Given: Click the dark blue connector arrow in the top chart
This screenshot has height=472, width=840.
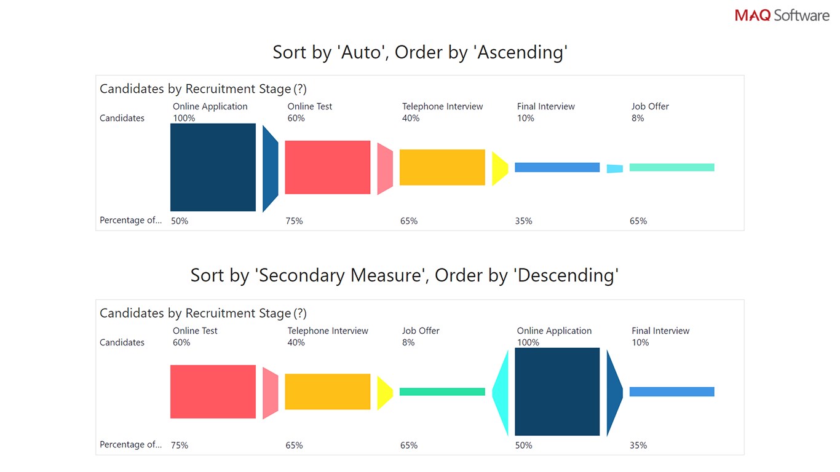Looking at the screenshot, I should tap(269, 168).
